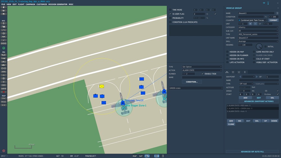Open the Briefing clipboard icon under MIS
This screenshot has height=158, width=281.
pyautogui.click(x=4, y=23)
